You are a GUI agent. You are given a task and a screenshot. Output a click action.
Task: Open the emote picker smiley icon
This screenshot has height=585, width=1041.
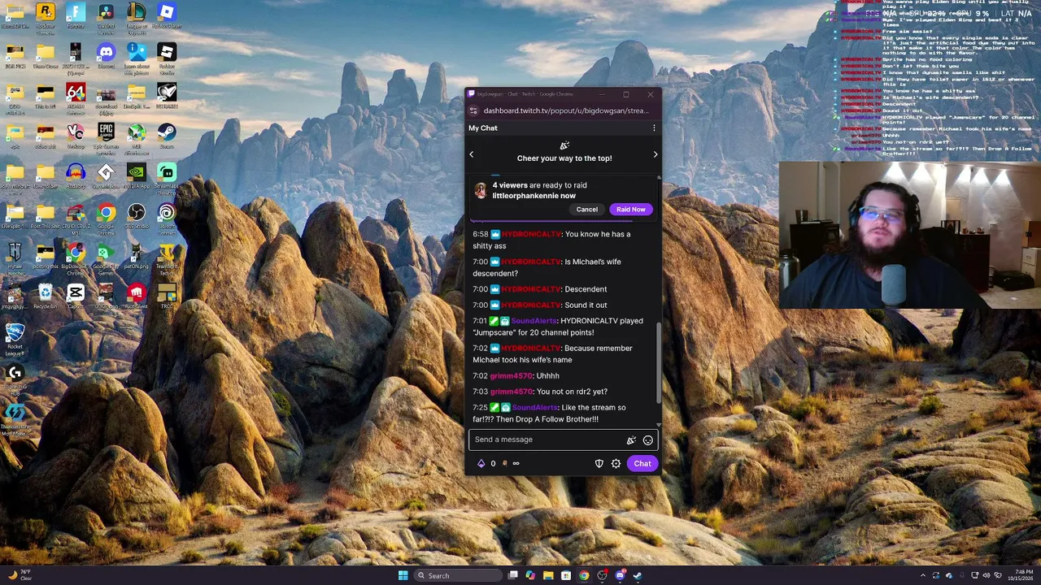pos(648,440)
